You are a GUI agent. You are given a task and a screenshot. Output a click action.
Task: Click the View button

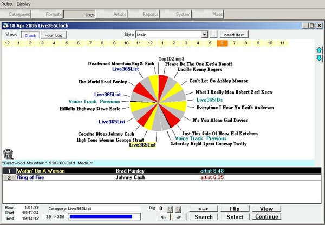click(266, 209)
